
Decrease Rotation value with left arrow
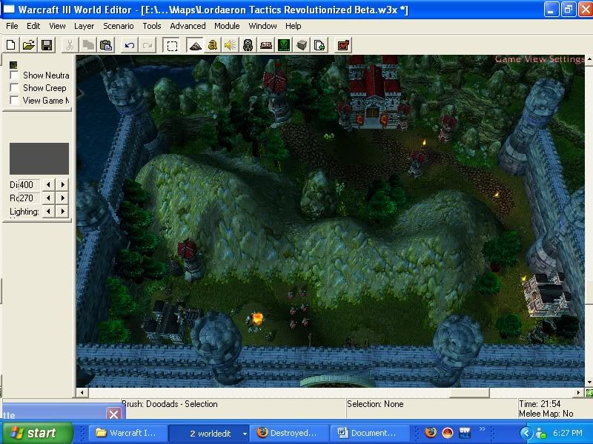(48, 198)
